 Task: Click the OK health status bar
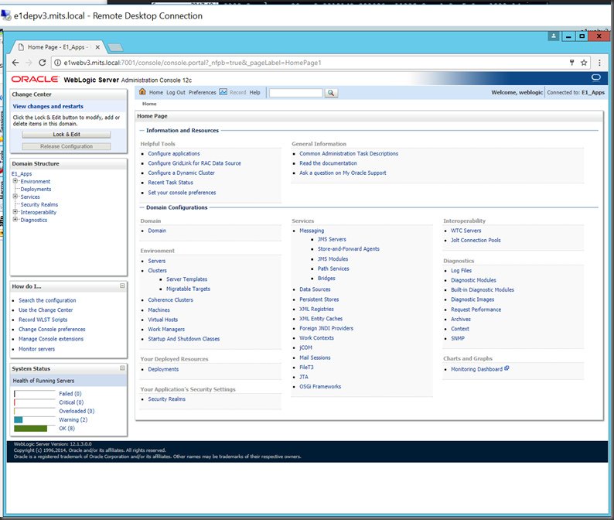[35, 429]
